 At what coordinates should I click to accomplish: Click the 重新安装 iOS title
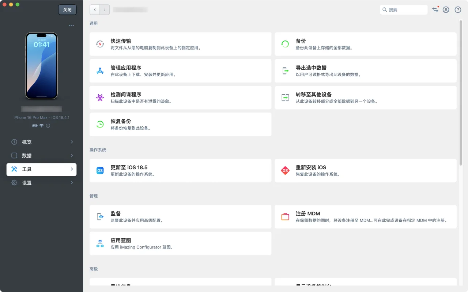(x=311, y=168)
